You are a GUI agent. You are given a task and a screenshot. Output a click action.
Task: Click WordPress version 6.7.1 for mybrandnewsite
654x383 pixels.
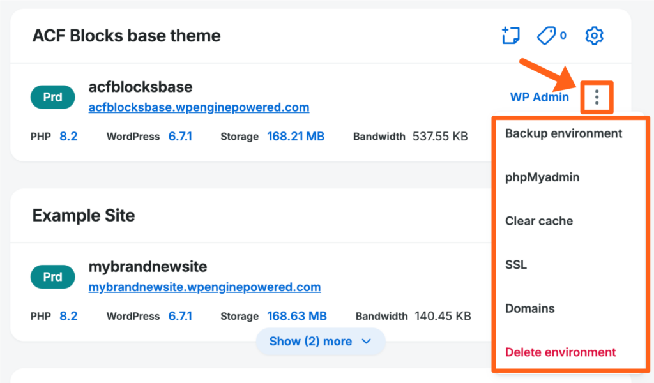[180, 316]
